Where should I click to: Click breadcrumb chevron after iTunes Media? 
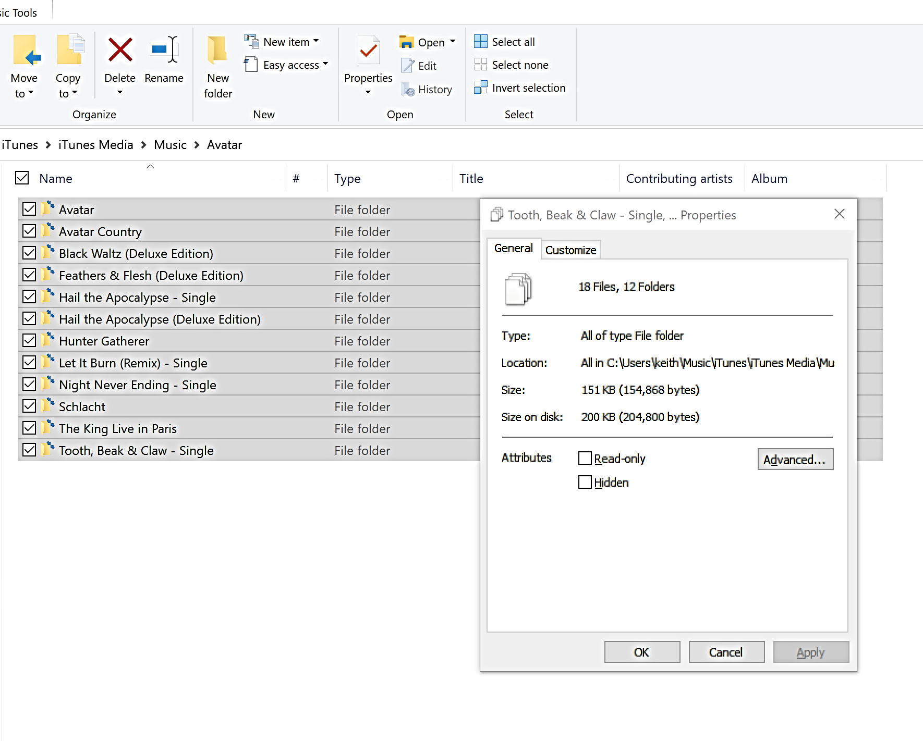[143, 145]
